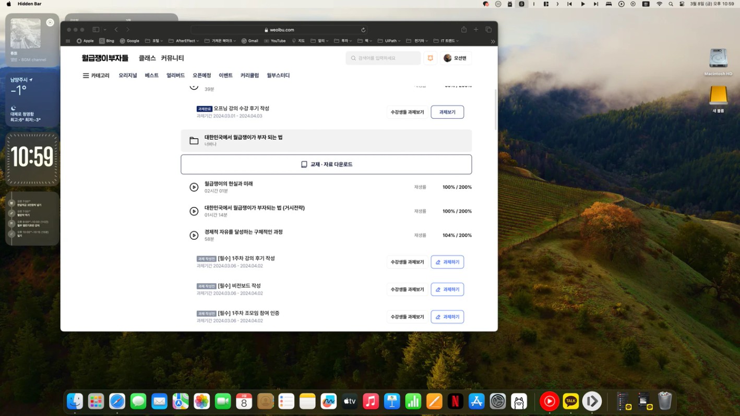Expand the IT 트렌드 bookmarks folder
The width and height of the screenshot is (740, 416).
[446, 41]
